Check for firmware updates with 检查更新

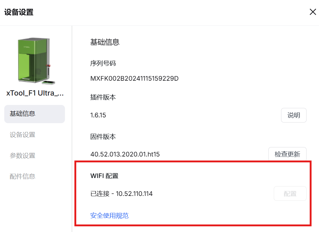287,154
